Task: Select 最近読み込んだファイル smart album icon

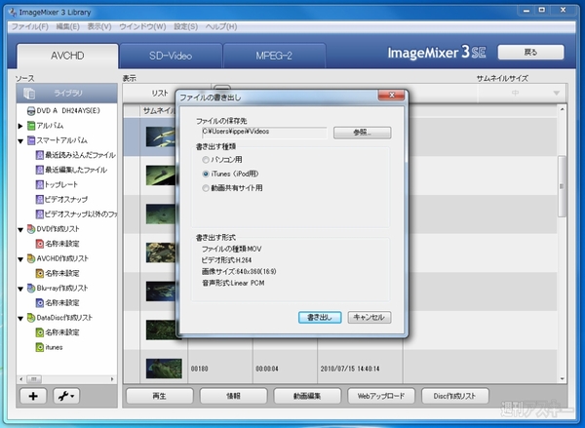Action: pyautogui.click(x=36, y=155)
